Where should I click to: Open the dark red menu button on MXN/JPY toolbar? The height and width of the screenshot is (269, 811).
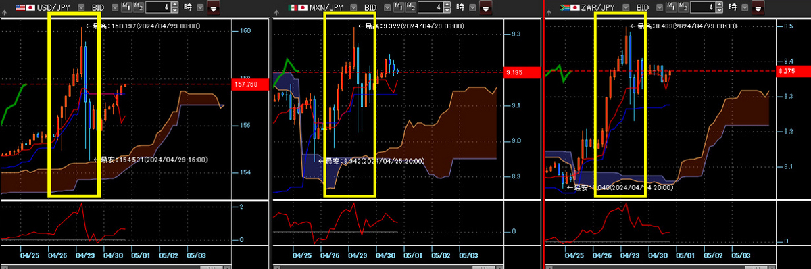point(486,8)
